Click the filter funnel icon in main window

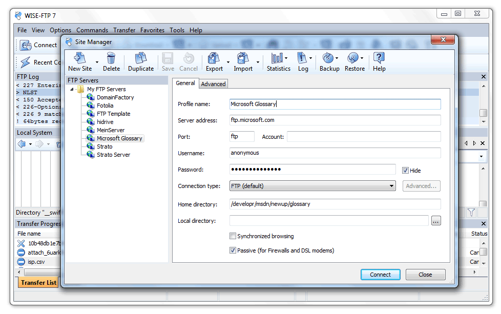pos(471,213)
